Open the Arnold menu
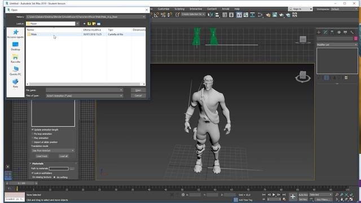The image size is (361, 203). click(x=226, y=9)
